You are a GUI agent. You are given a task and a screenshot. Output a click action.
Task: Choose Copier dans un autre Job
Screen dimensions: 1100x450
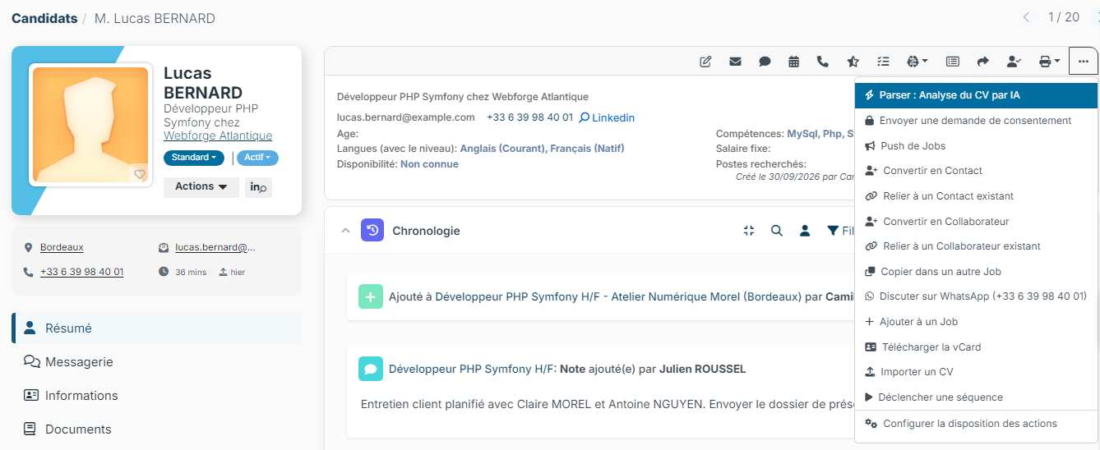click(977, 272)
